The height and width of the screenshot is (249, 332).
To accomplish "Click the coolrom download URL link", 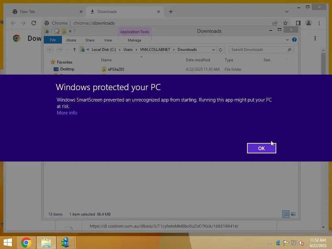I will pyautogui.click(x=164, y=226).
